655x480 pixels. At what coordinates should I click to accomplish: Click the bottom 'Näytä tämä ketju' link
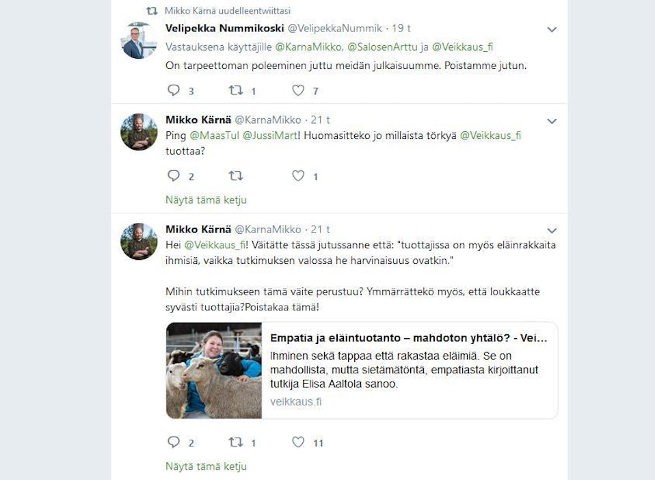pos(206,466)
